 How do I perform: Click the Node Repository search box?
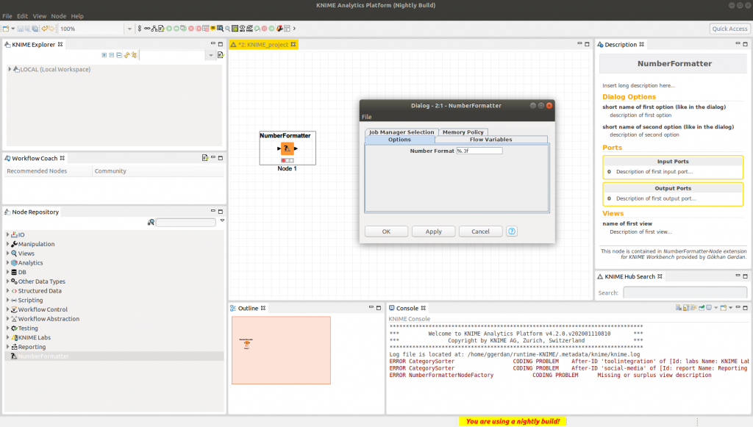point(186,222)
